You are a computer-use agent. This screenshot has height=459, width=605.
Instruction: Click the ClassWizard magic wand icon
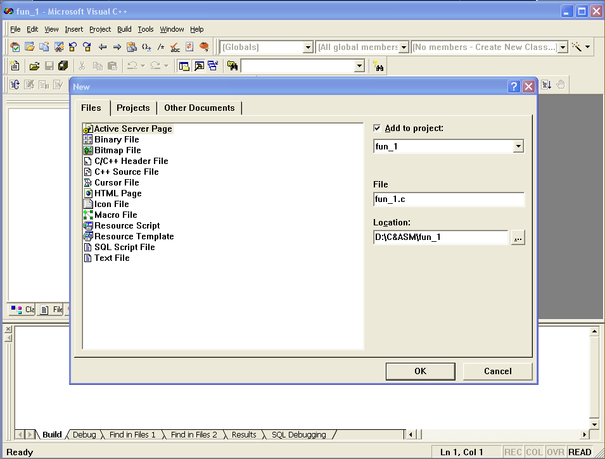(x=576, y=47)
